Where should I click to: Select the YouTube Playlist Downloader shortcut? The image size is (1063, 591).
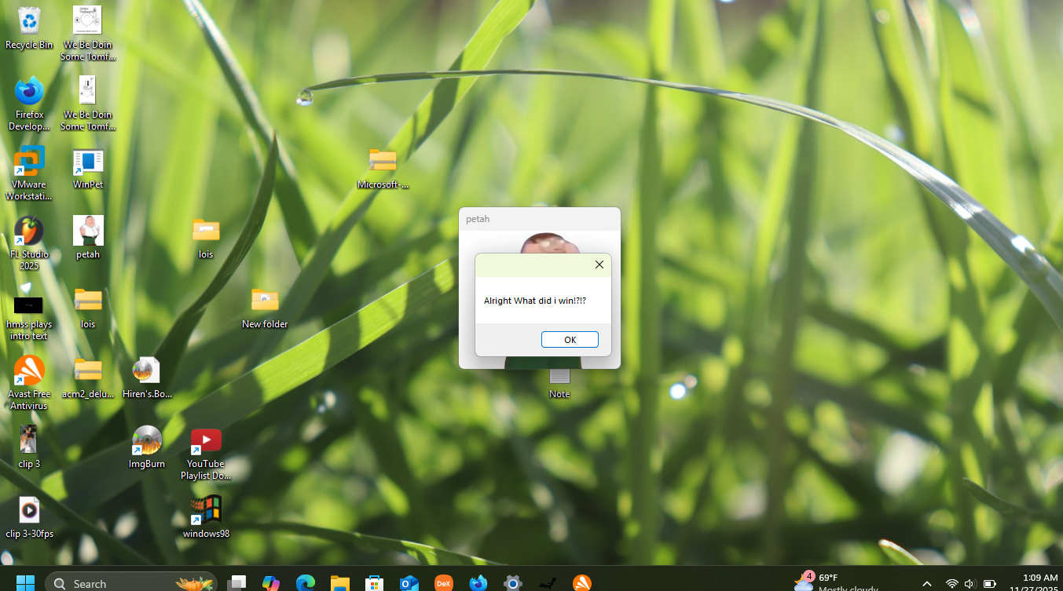(206, 453)
